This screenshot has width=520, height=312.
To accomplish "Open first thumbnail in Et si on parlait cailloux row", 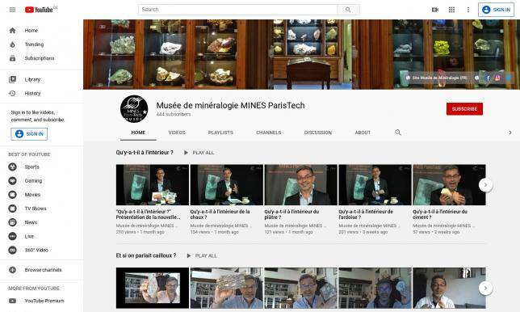I will [x=153, y=288].
